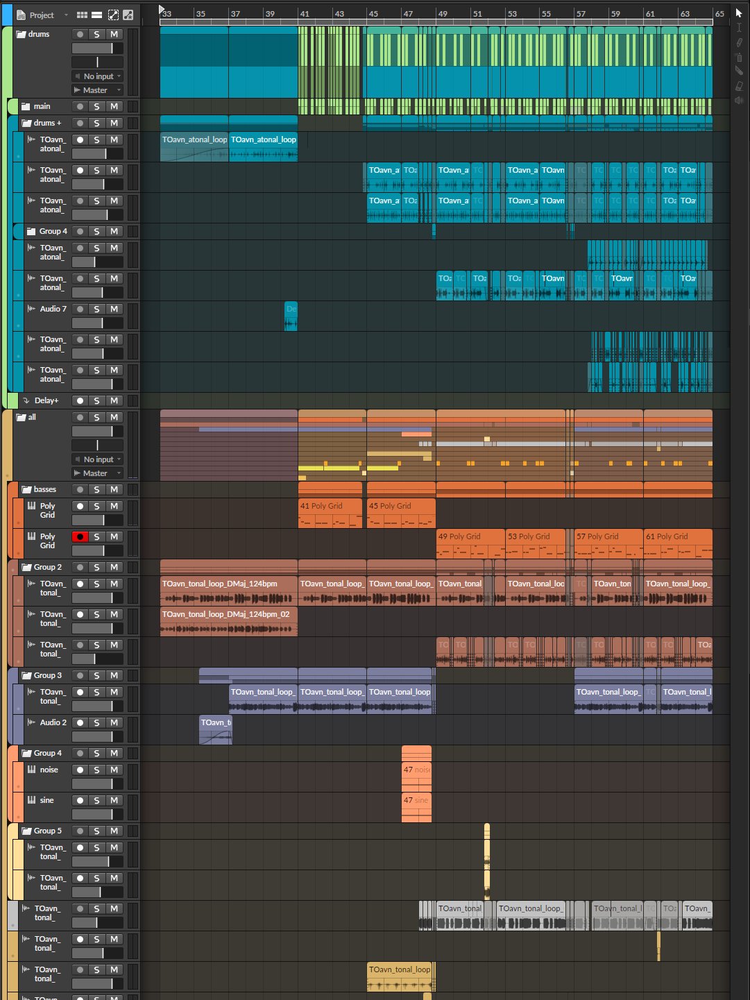Click the sine track instrument icon
750x1000 pixels.
pos(31,799)
